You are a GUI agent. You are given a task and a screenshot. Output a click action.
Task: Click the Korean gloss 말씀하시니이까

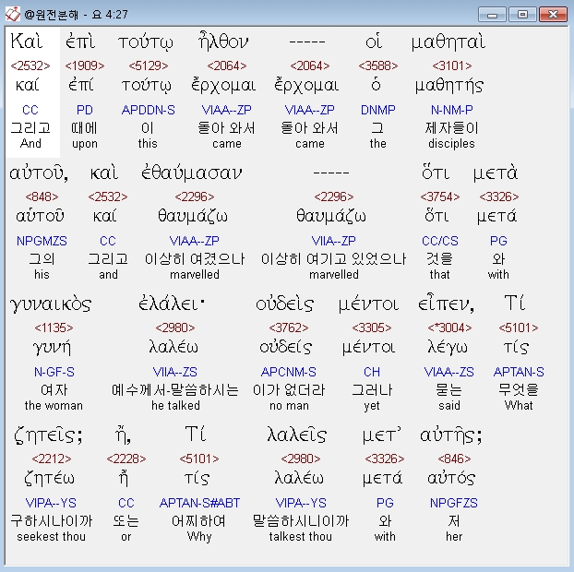(301, 520)
